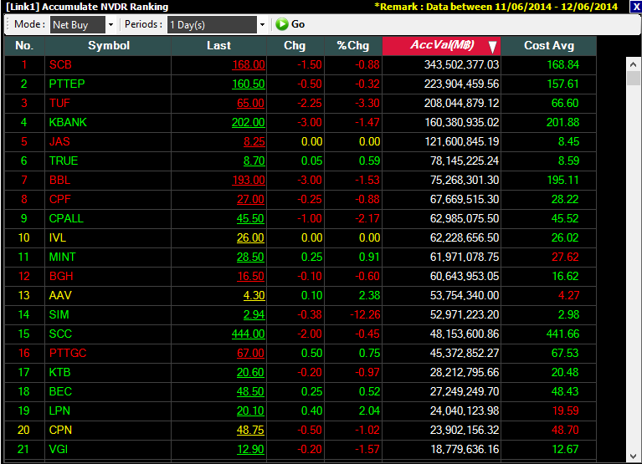Select the VGI symbol
This screenshot has width=642, height=464.
(58, 449)
